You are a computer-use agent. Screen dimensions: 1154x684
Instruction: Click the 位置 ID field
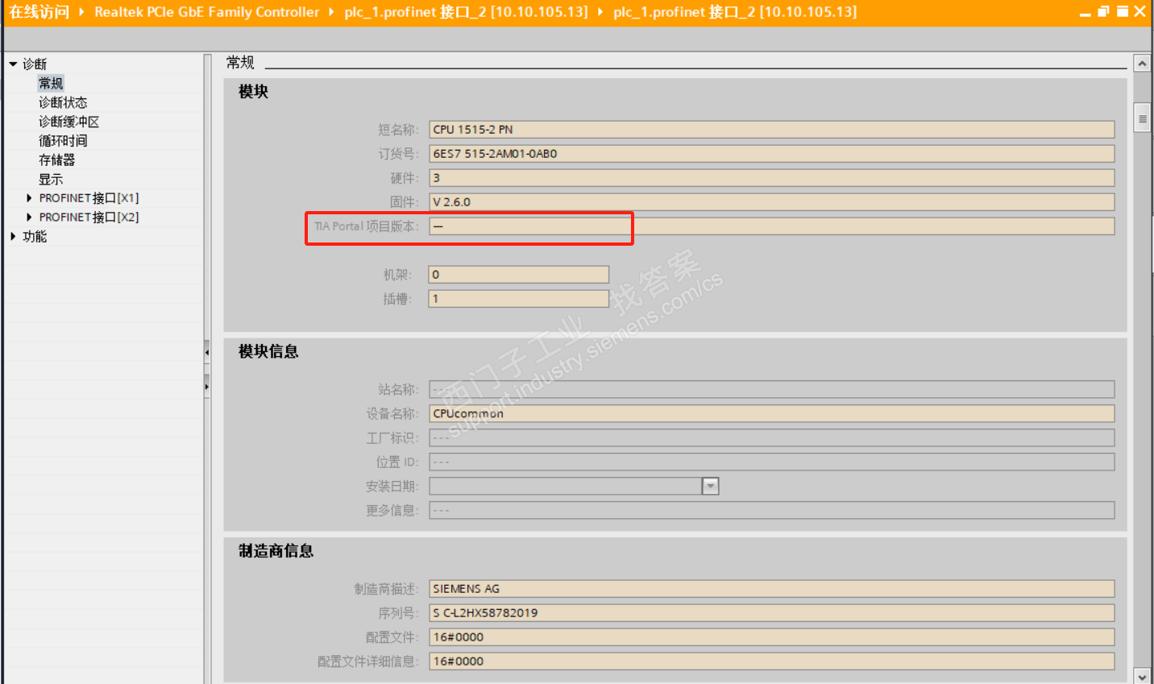[772, 462]
